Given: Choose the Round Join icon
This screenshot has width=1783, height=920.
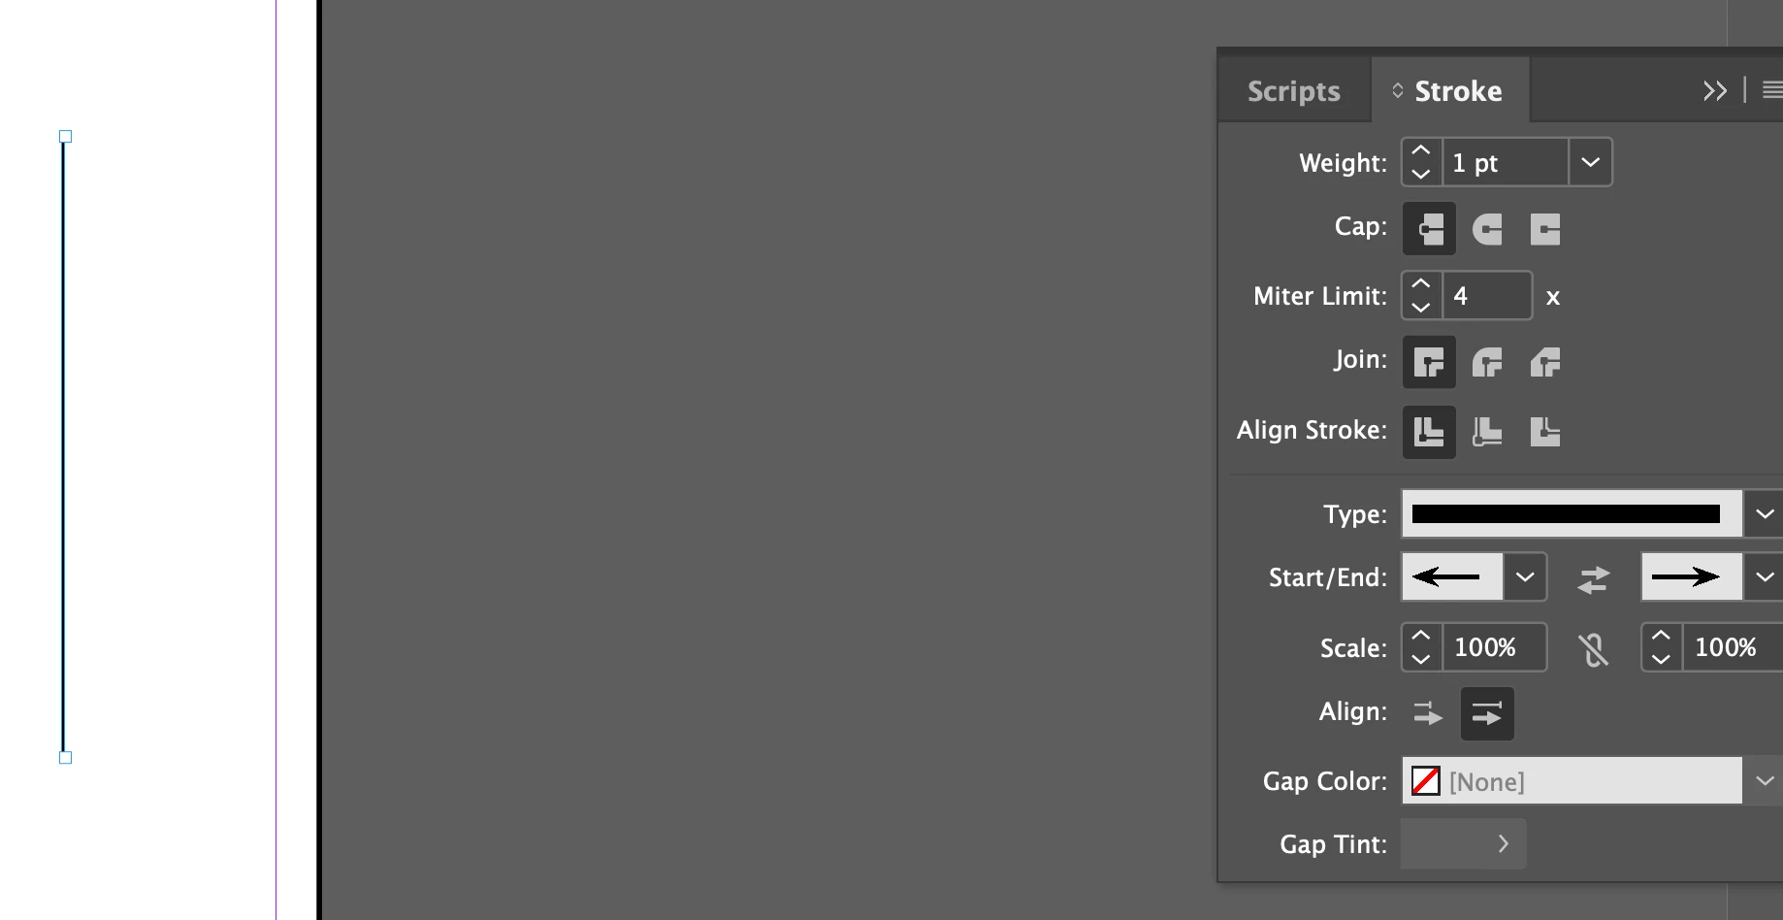Looking at the screenshot, I should tap(1487, 363).
